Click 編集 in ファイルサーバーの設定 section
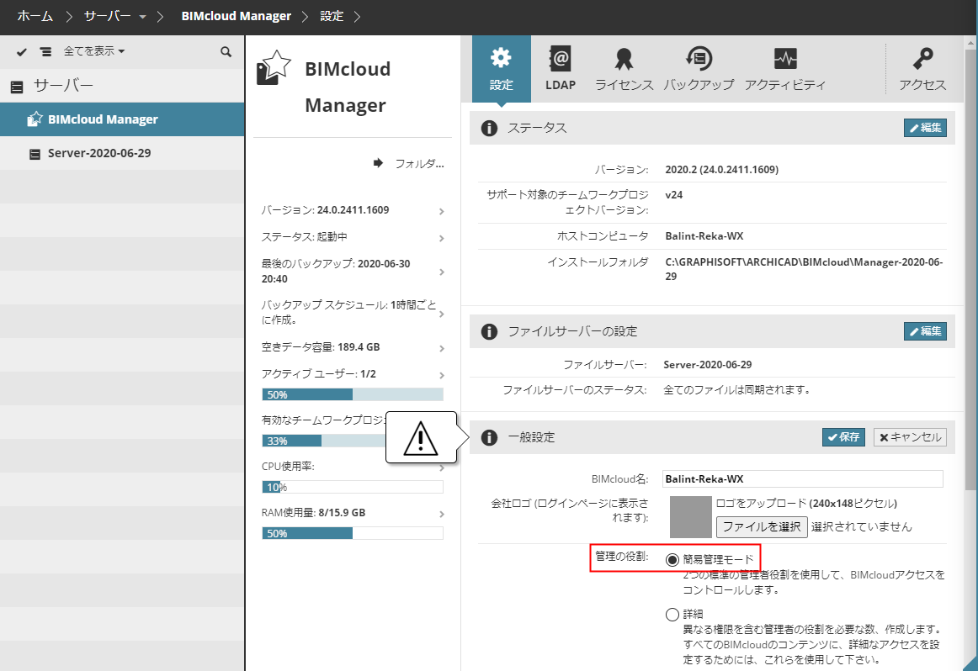 pyautogui.click(x=925, y=330)
